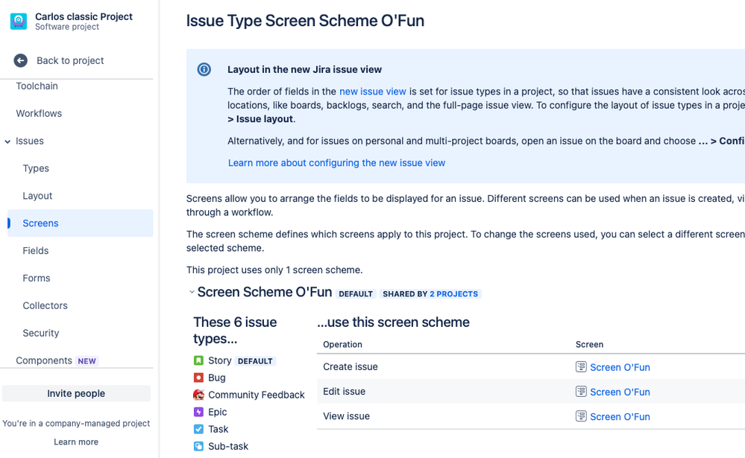Click the Learn more link in sidebar
The height and width of the screenshot is (458, 745).
pyautogui.click(x=76, y=442)
